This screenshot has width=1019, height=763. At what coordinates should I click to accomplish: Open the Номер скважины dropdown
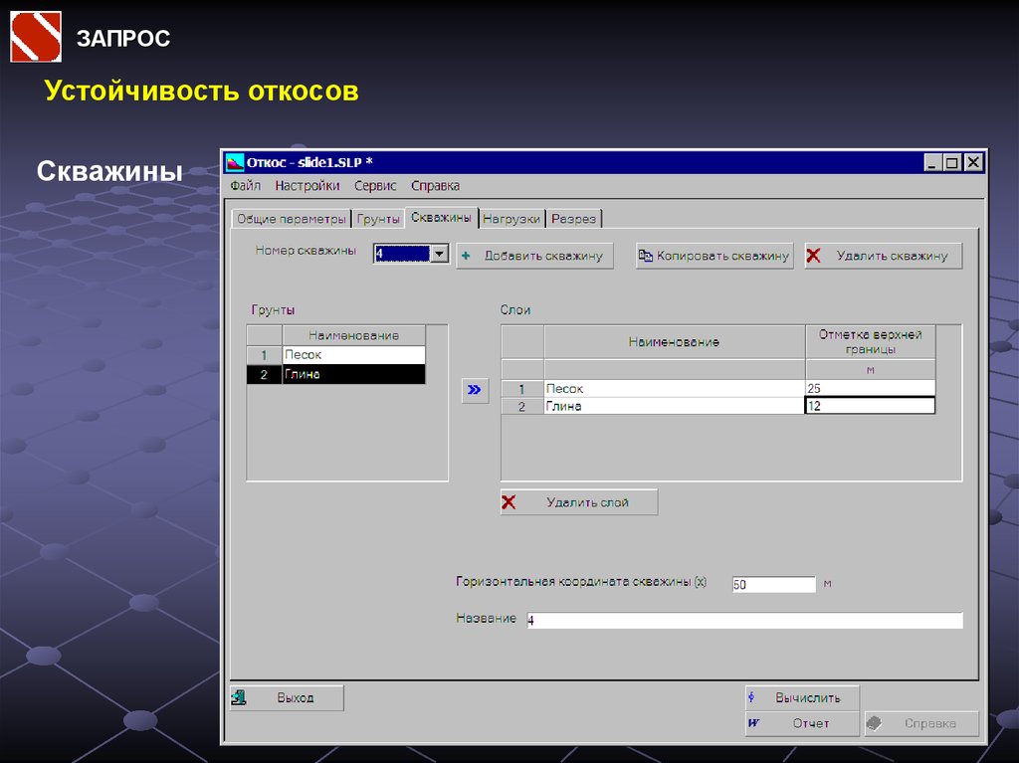click(439, 254)
